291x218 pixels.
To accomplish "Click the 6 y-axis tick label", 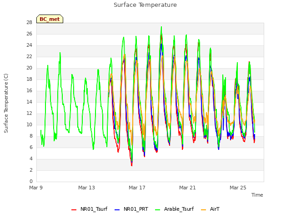I will (x=31, y=147).
